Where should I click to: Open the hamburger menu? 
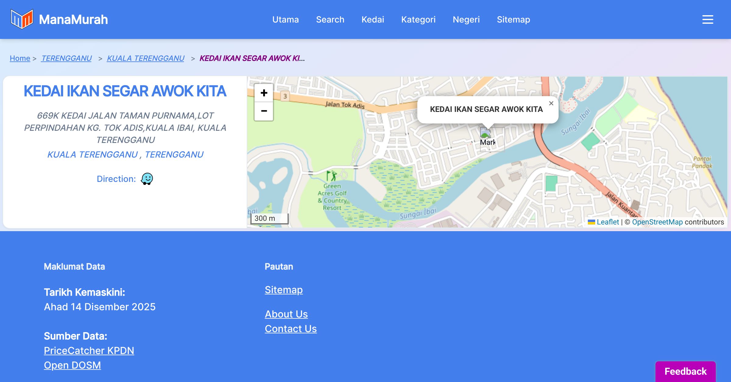(x=708, y=19)
